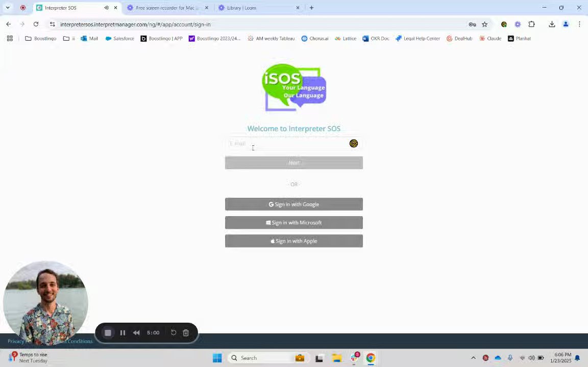The height and width of the screenshot is (367, 588).
Task: Go back to previous page
Action: point(8,24)
